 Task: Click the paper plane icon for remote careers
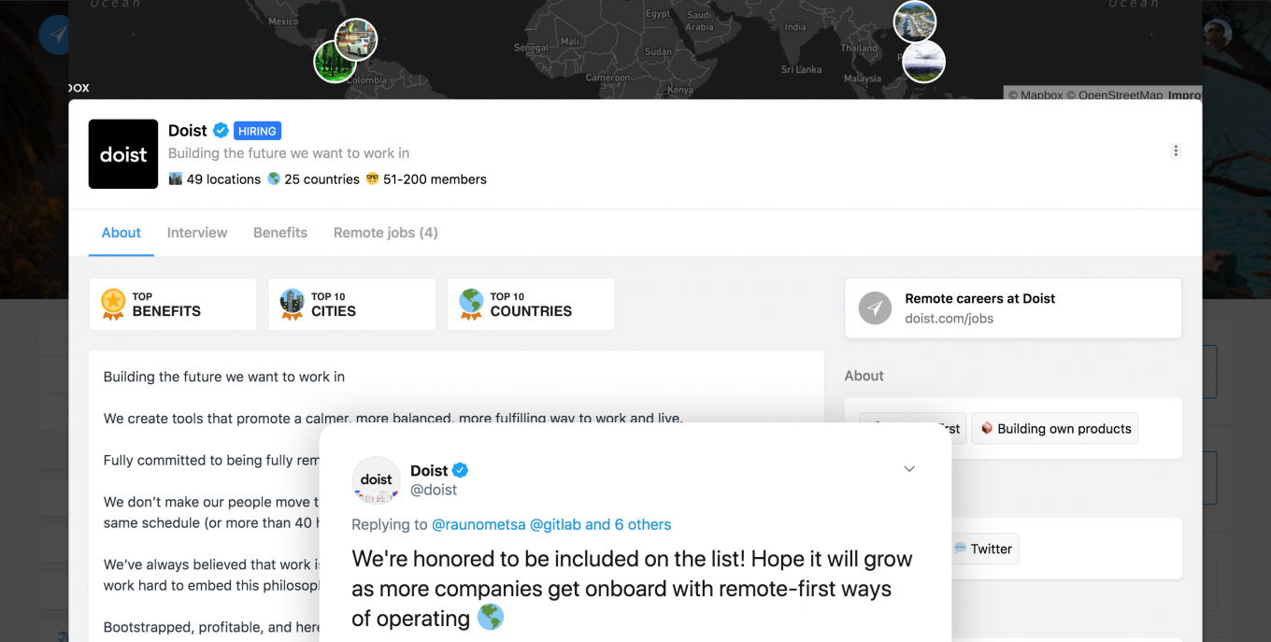(x=876, y=308)
